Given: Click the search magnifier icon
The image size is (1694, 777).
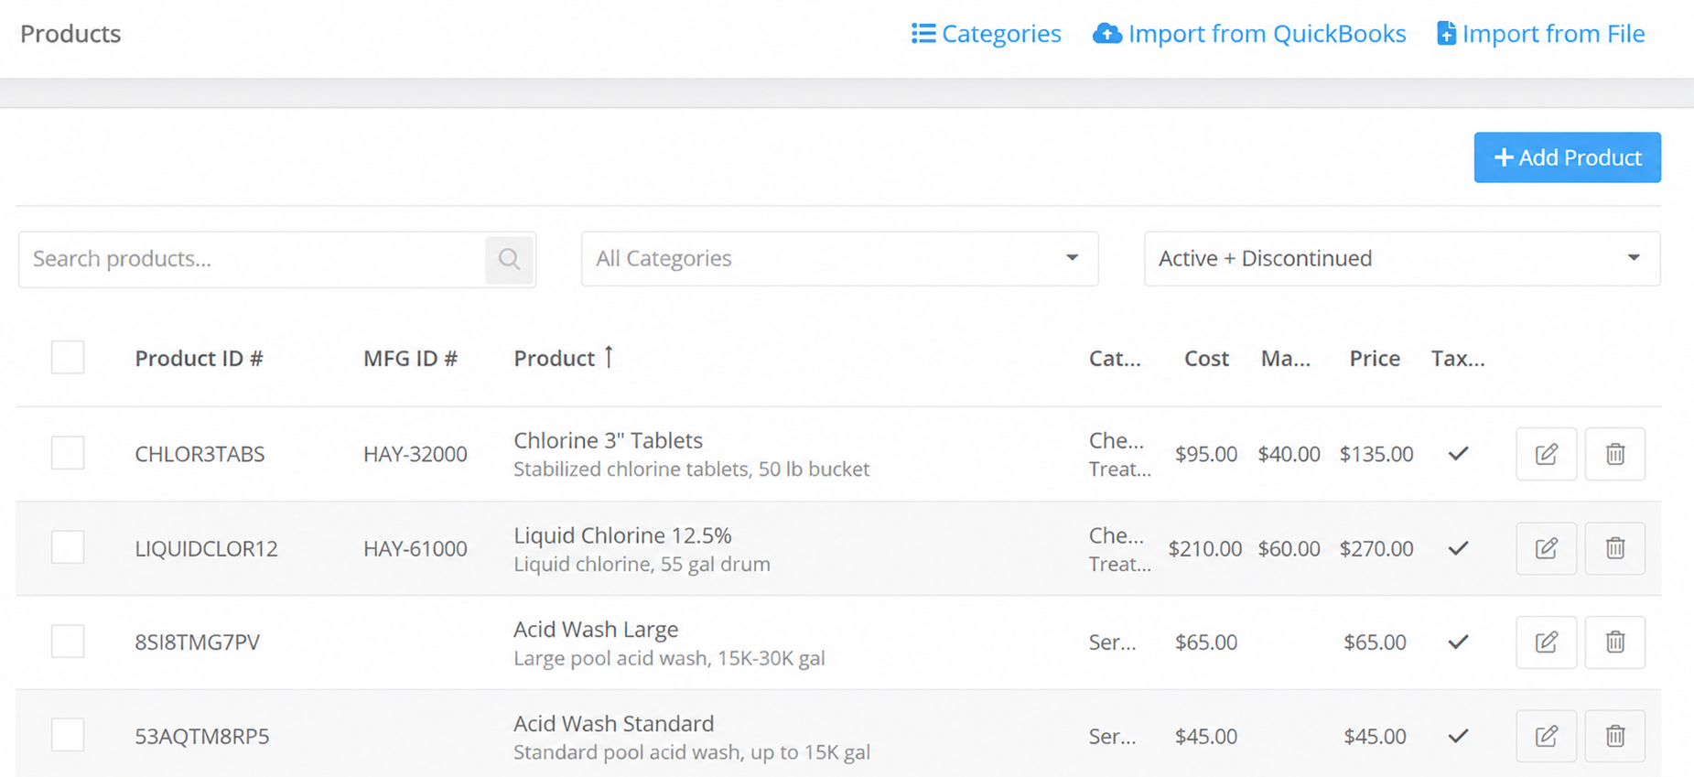Looking at the screenshot, I should (510, 259).
